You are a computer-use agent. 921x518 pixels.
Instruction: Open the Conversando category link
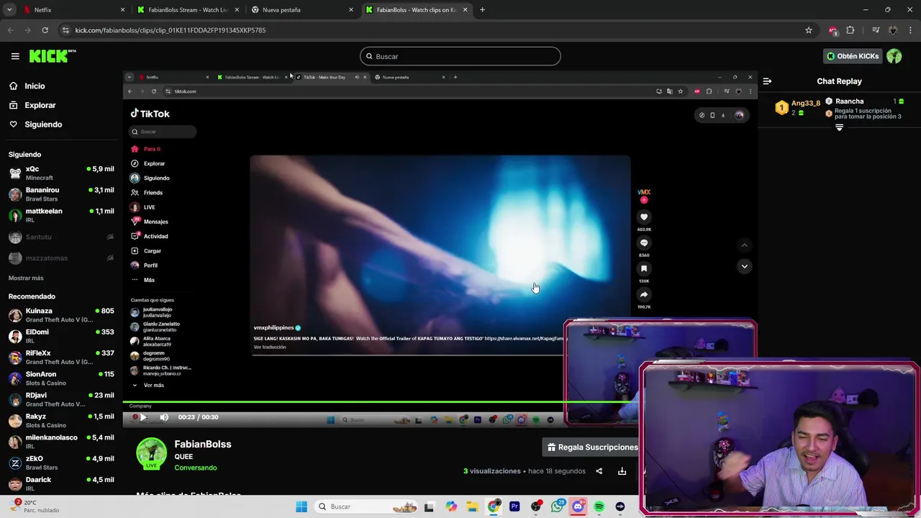tap(196, 468)
